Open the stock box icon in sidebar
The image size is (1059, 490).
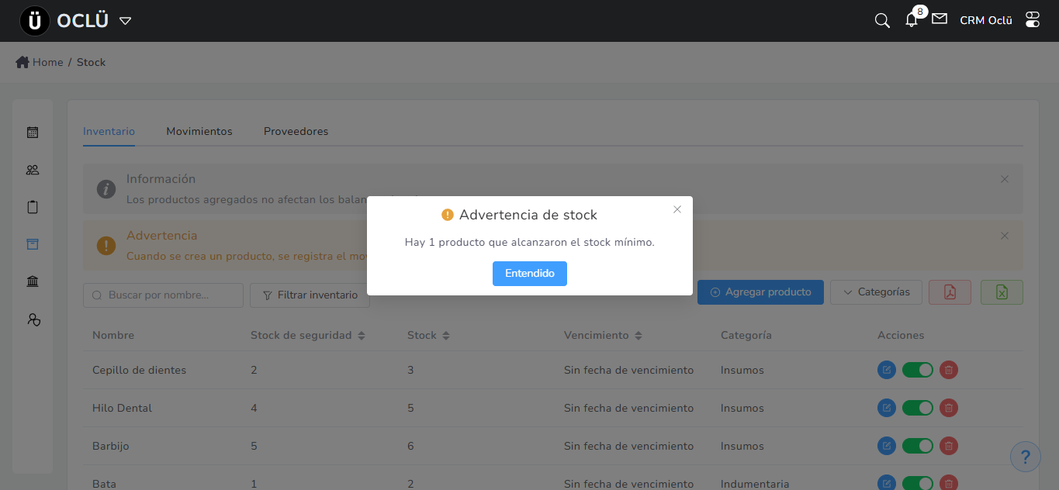33,244
